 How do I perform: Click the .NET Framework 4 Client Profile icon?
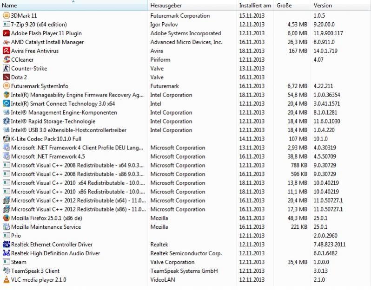point(7,148)
